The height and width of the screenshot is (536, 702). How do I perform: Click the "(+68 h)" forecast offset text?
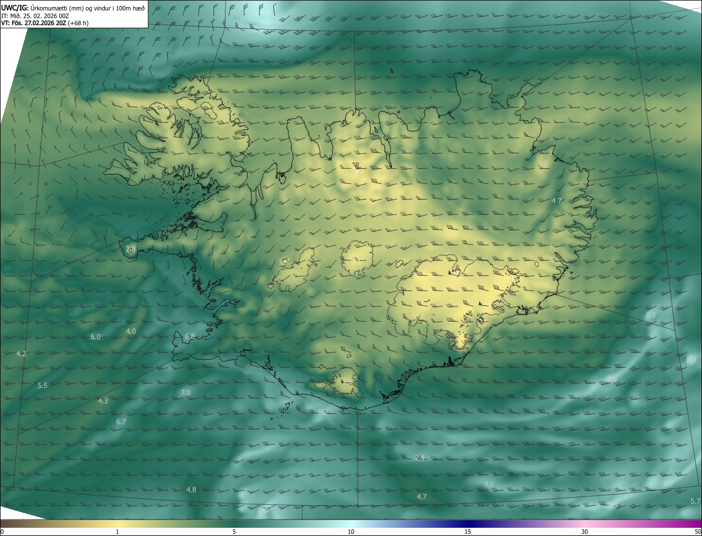78,23
